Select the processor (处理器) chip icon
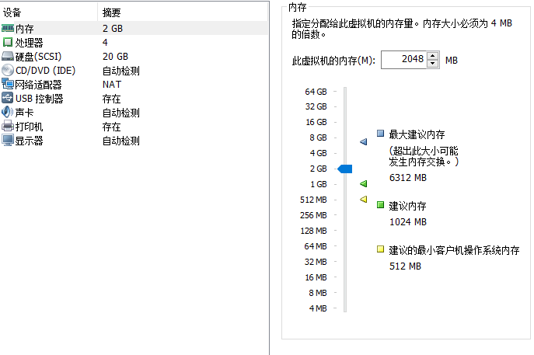 point(8,42)
